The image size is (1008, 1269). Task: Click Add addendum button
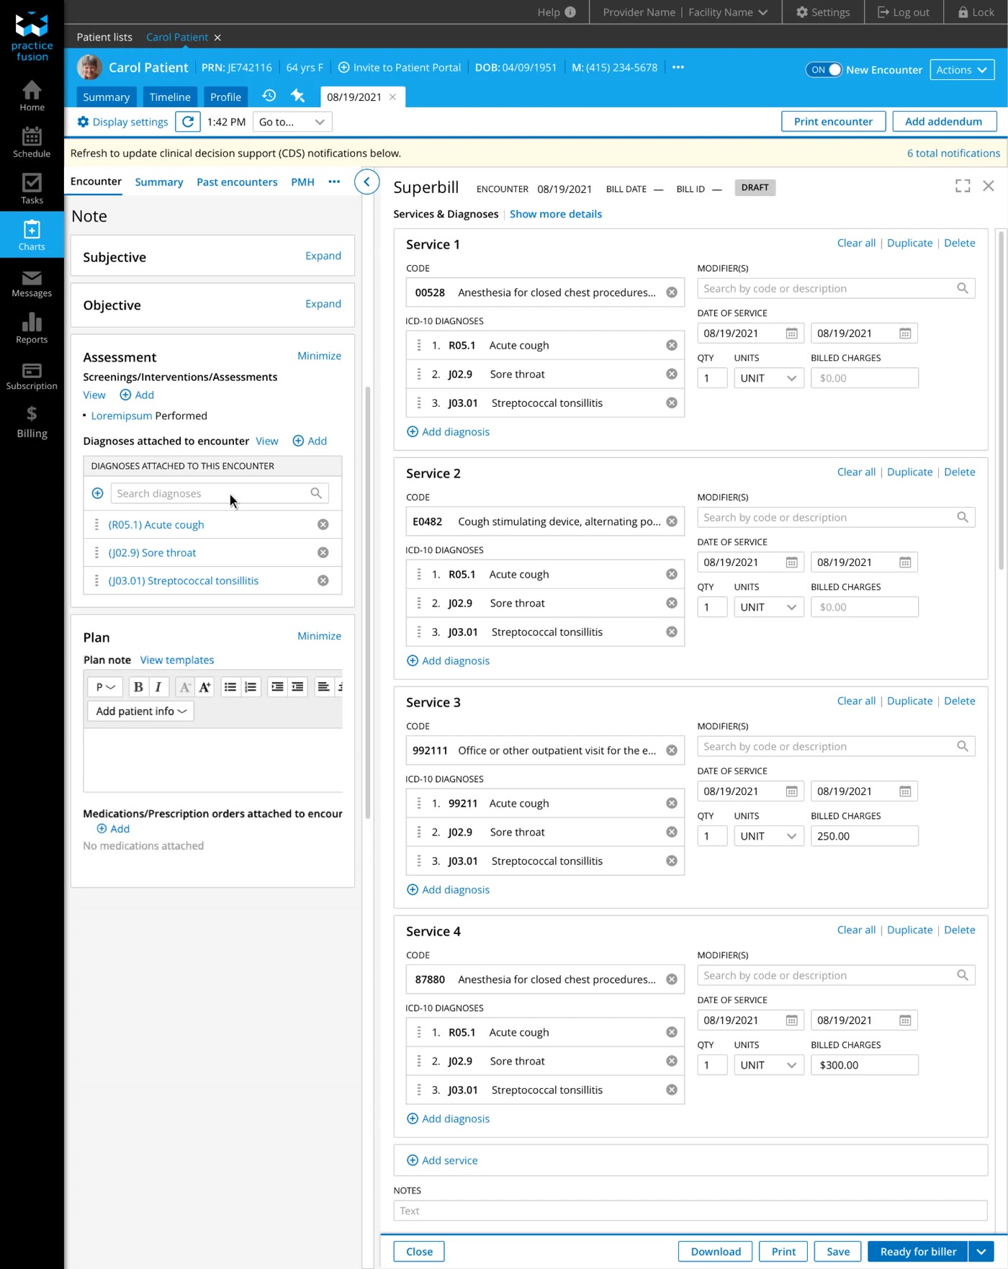coord(943,122)
